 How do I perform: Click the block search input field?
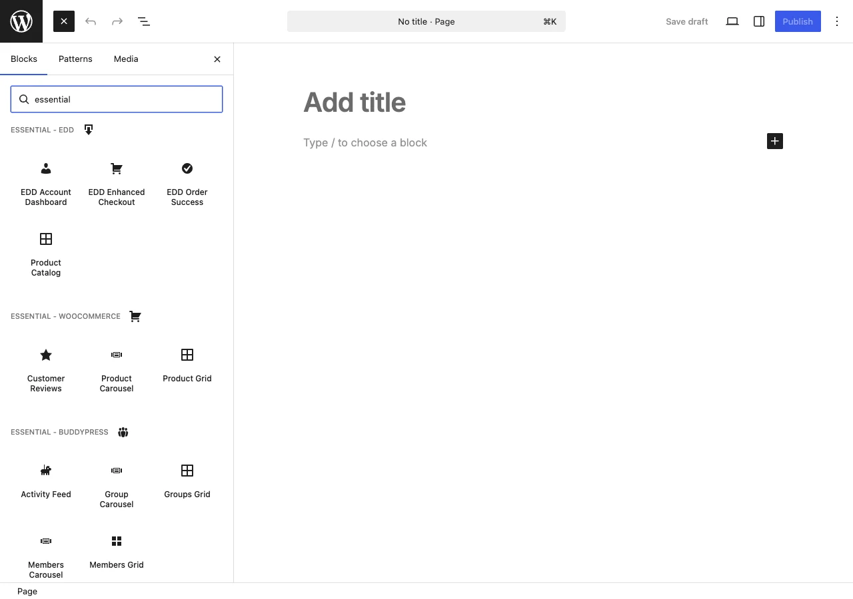click(x=117, y=99)
